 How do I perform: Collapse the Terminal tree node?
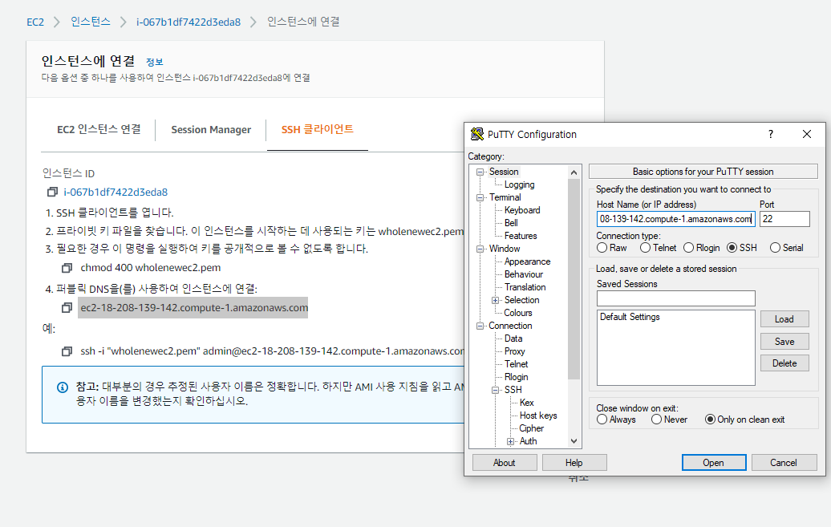pos(480,197)
